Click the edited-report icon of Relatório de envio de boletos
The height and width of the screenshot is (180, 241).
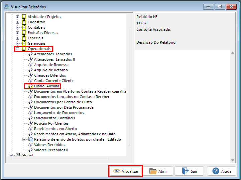pyautogui.click(x=31, y=139)
